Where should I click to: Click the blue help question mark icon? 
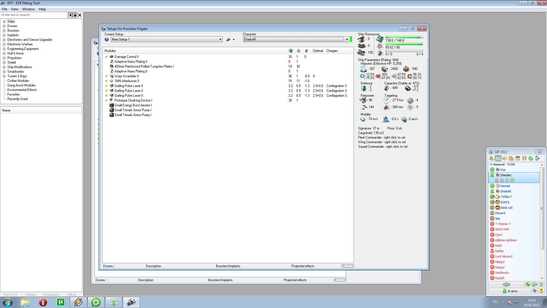[107, 39]
